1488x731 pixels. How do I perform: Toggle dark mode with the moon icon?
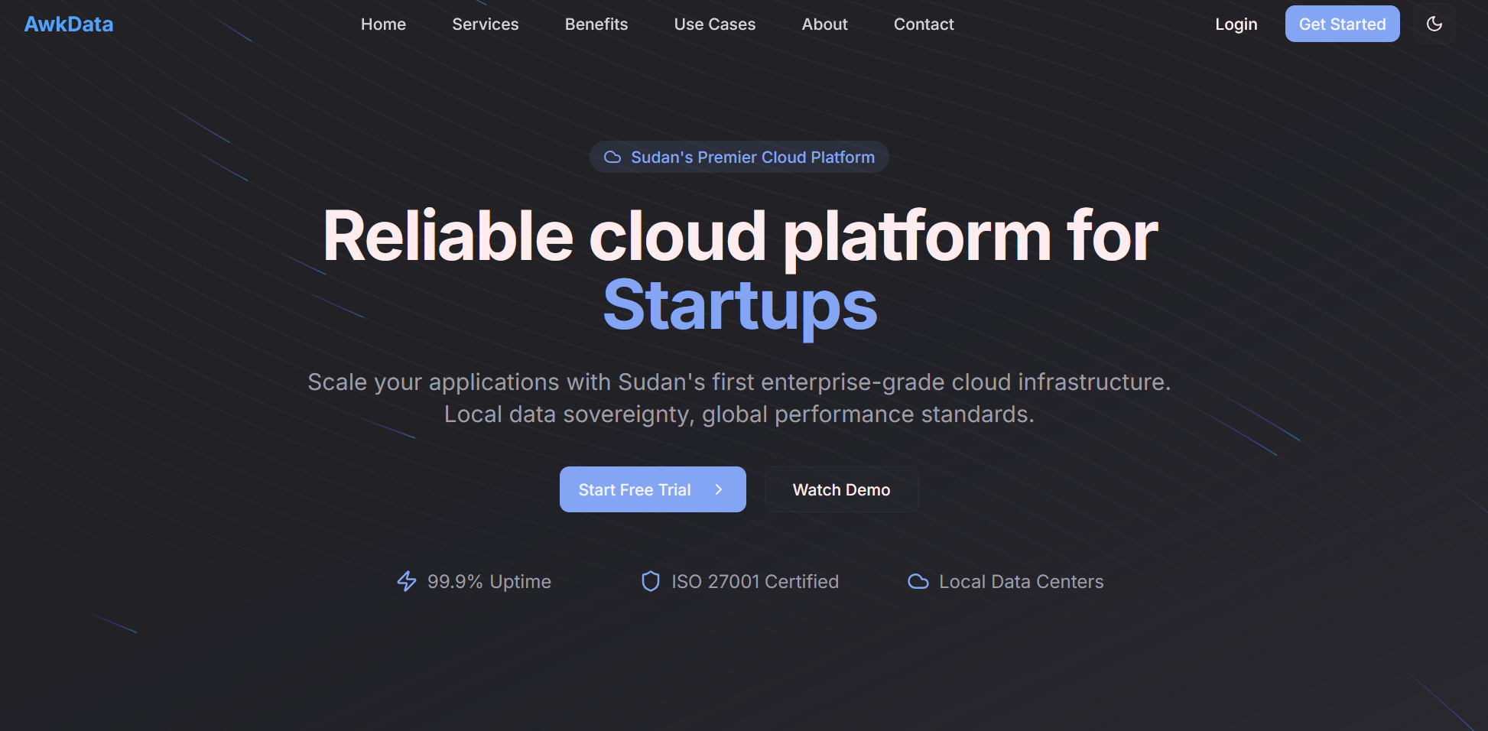pos(1434,24)
